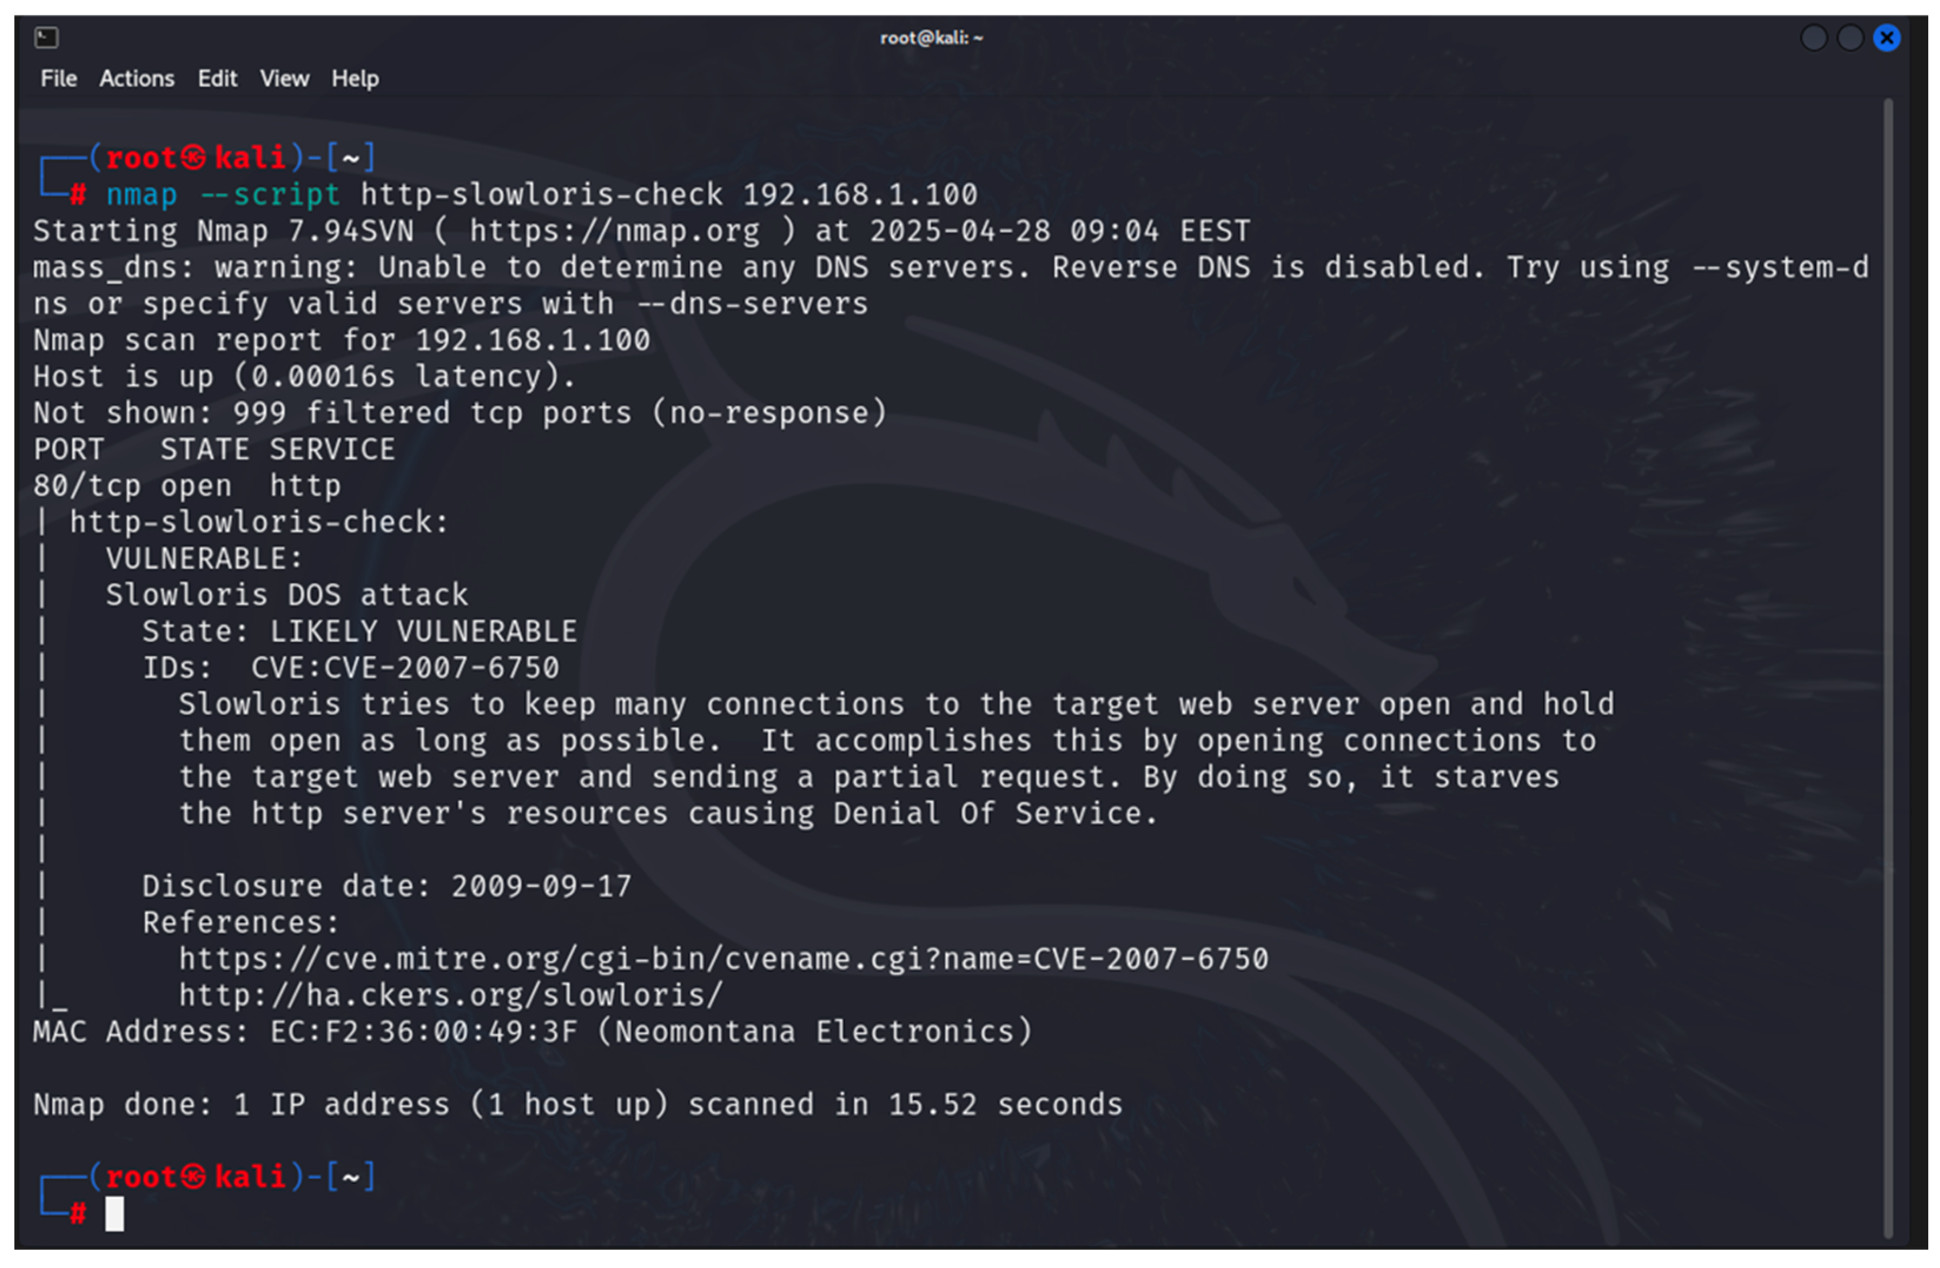Maximize the root@kali terminal window
Screen dimensions: 1940x1268
(x=1849, y=38)
